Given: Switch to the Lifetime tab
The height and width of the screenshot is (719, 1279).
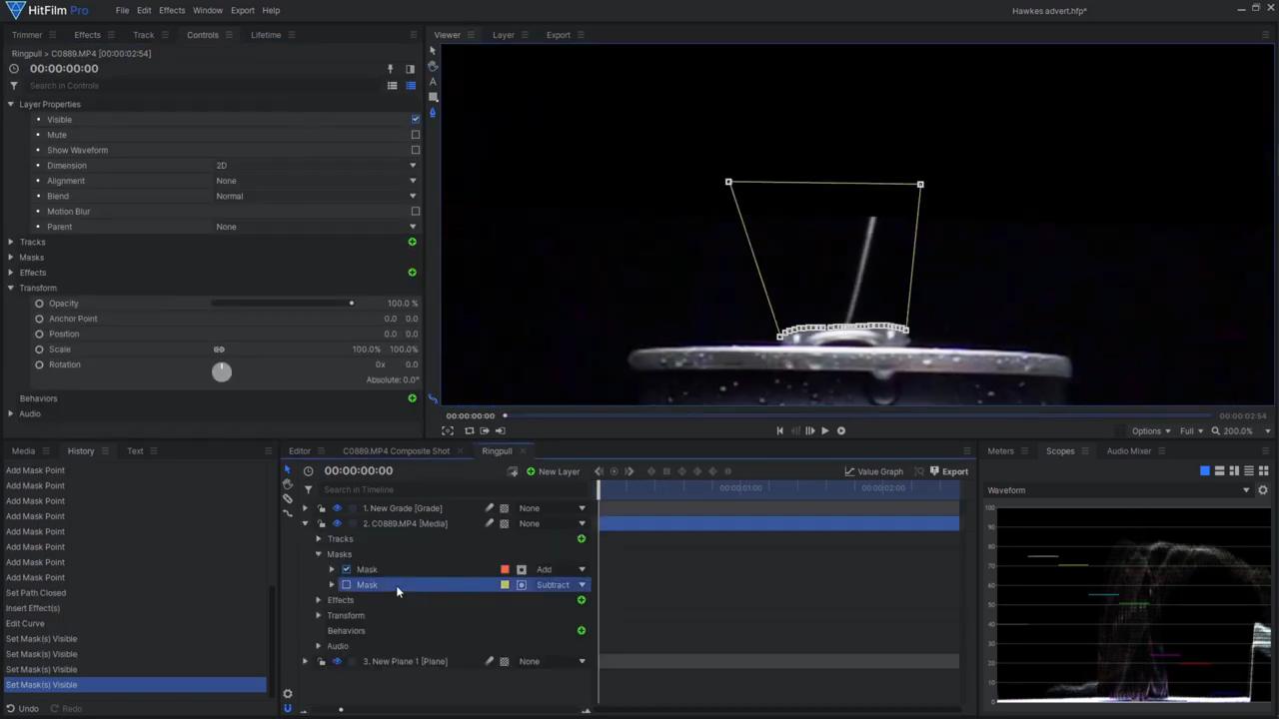Looking at the screenshot, I should [x=266, y=35].
